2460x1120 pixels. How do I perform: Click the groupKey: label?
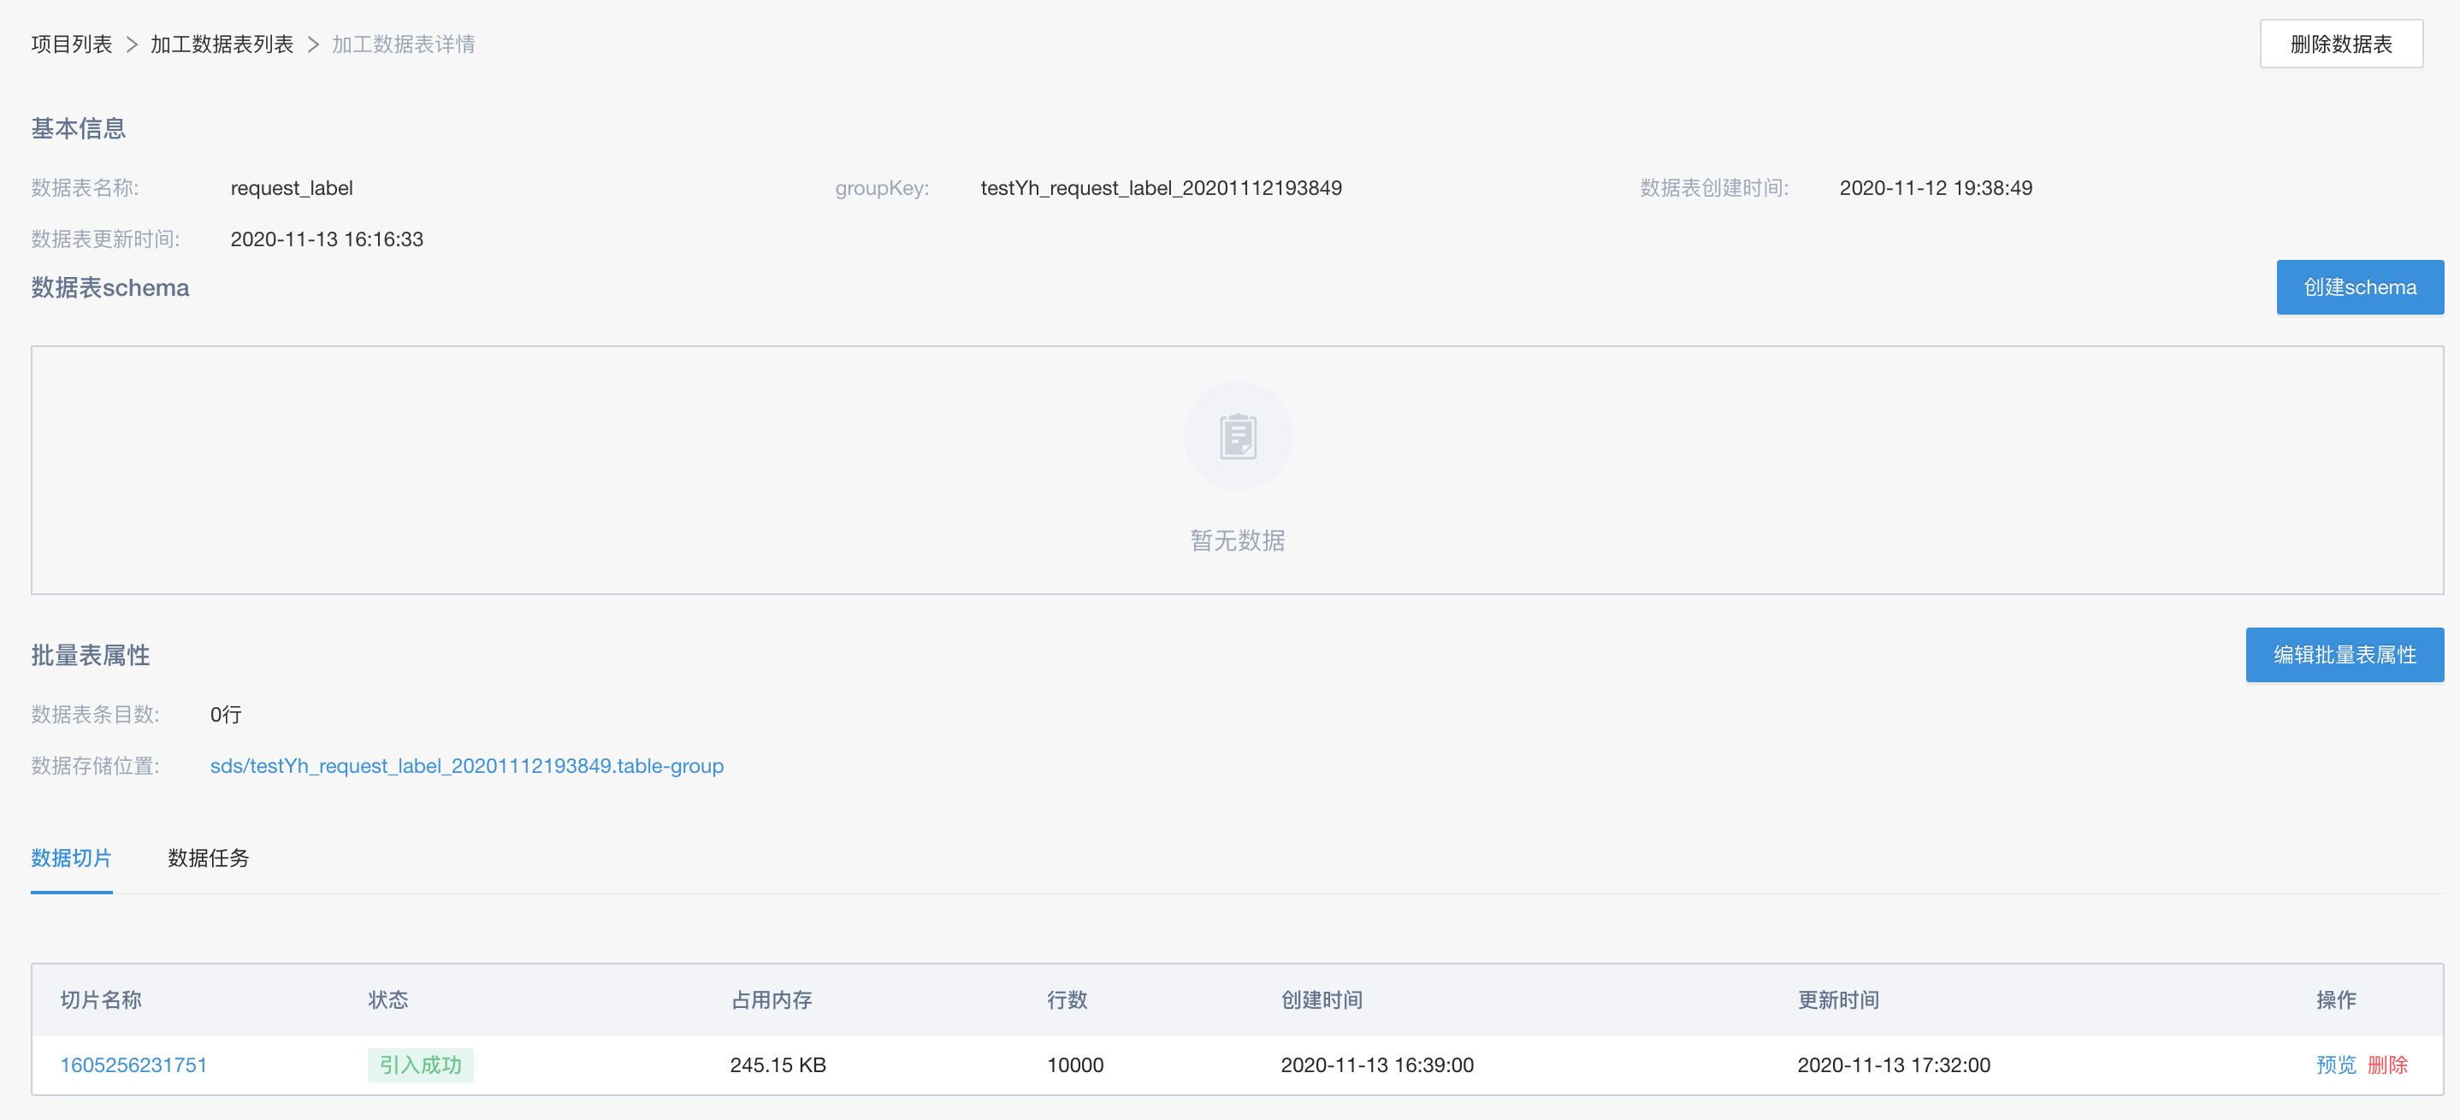883,188
